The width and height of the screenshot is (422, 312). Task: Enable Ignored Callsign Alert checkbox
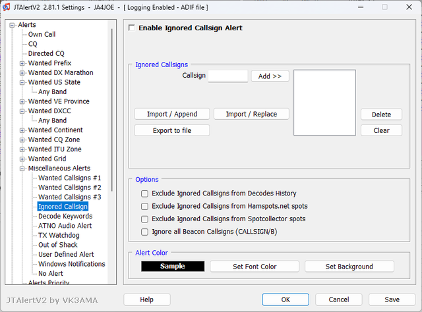click(132, 28)
